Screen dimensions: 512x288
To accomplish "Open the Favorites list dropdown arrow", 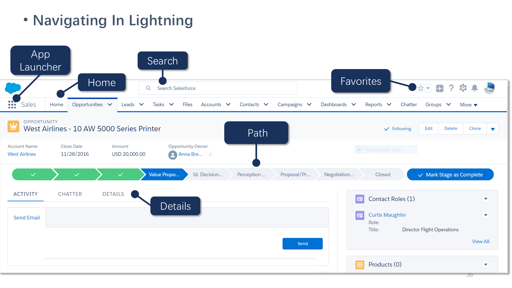I will (x=428, y=88).
